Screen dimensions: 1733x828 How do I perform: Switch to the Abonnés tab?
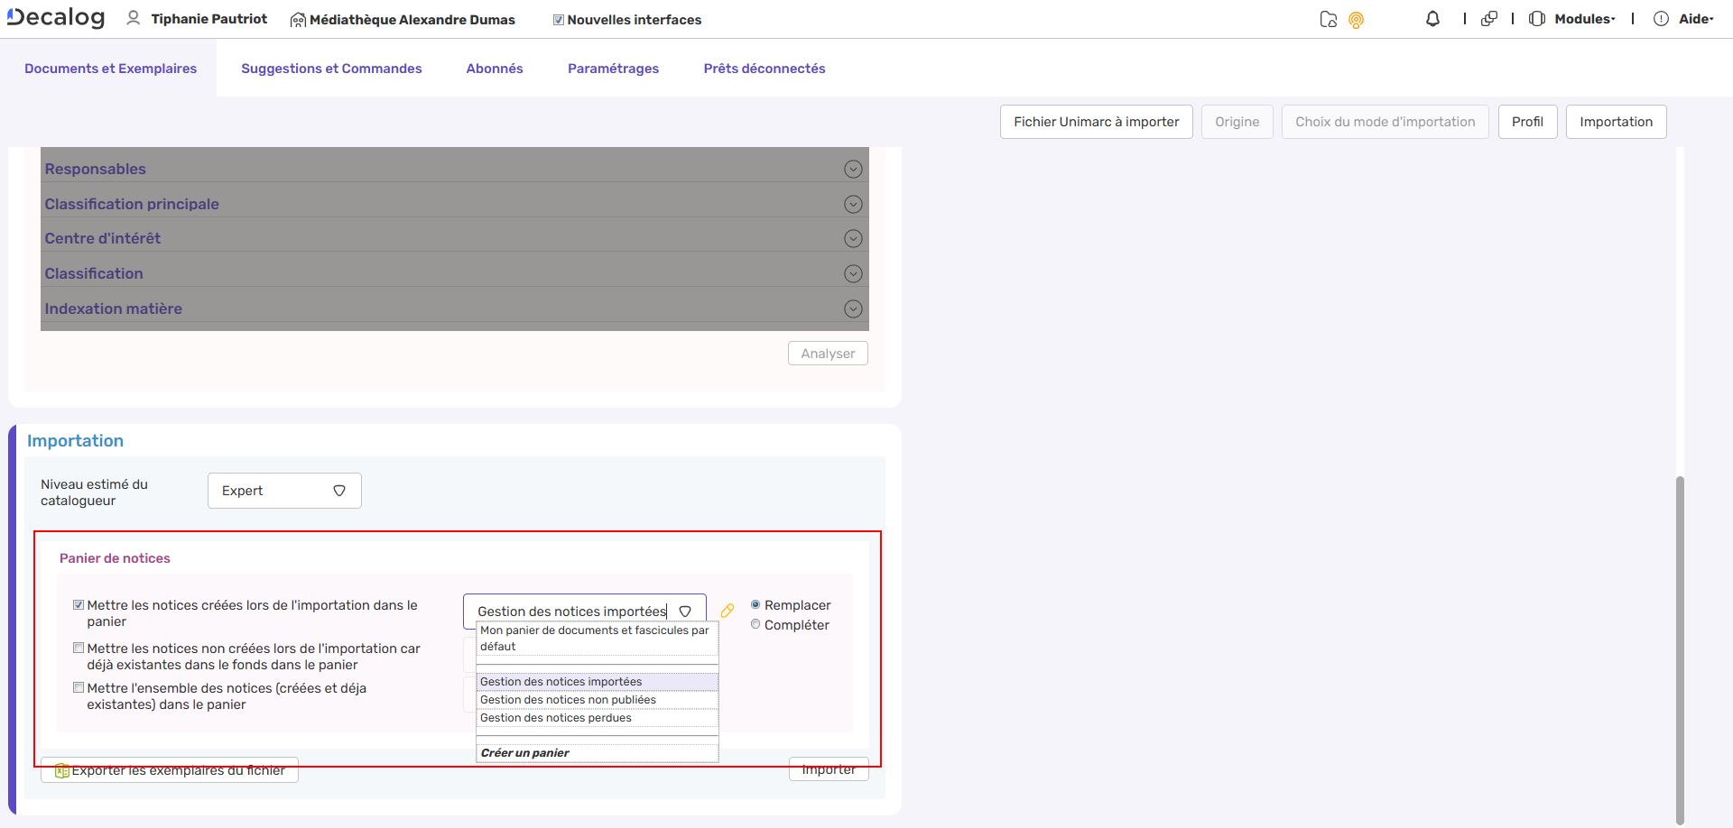pyautogui.click(x=495, y=68)
